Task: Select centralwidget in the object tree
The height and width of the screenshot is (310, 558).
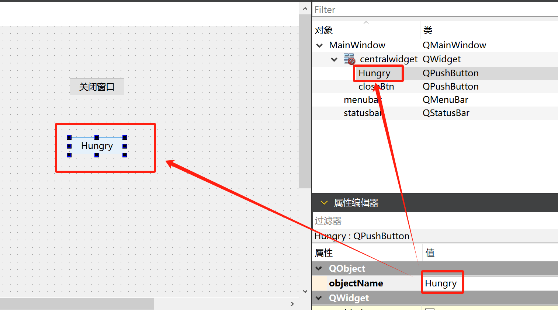Action: (x=389, y=59)
